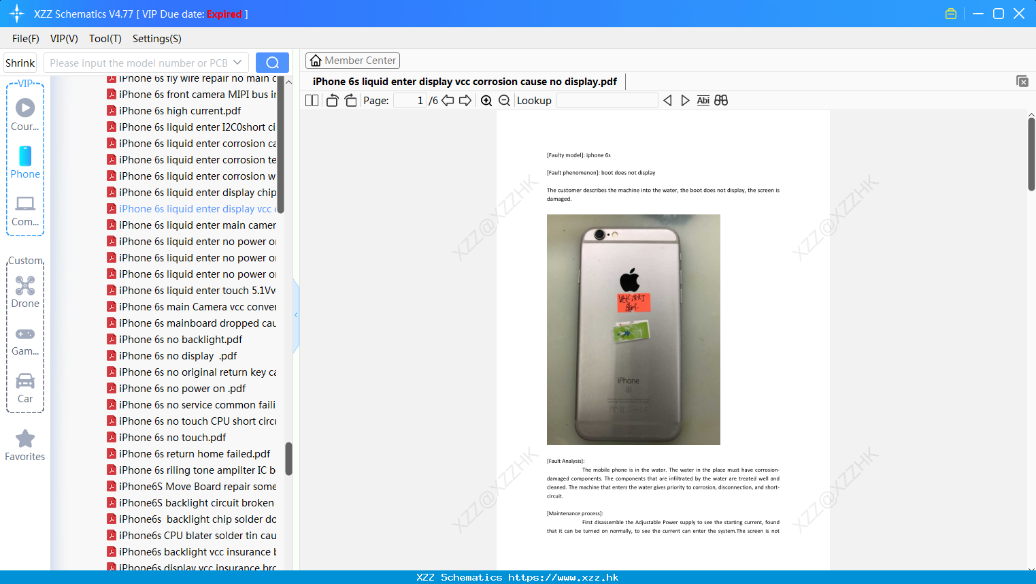Open iPhone 6s liquid enter main camera file

(x=191, y=225)
